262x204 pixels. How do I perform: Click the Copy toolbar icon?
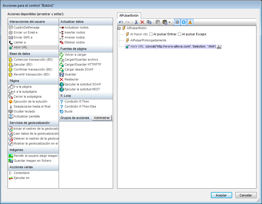pyautogui.click(x=149, y=22)
